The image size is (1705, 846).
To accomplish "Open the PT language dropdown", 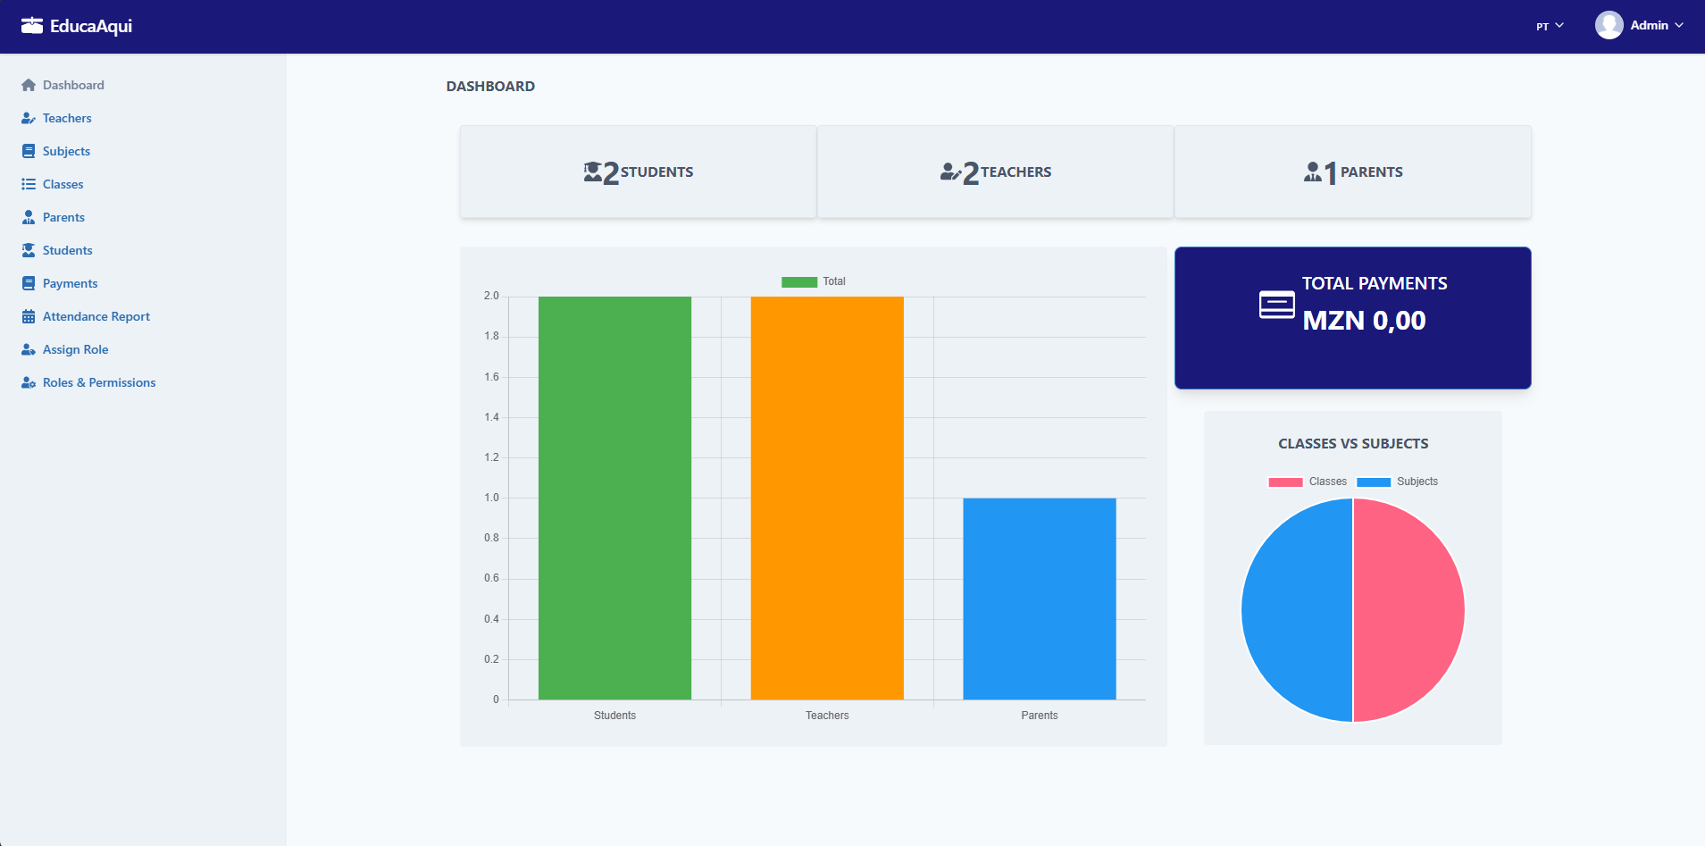I will click(1550, 26).
